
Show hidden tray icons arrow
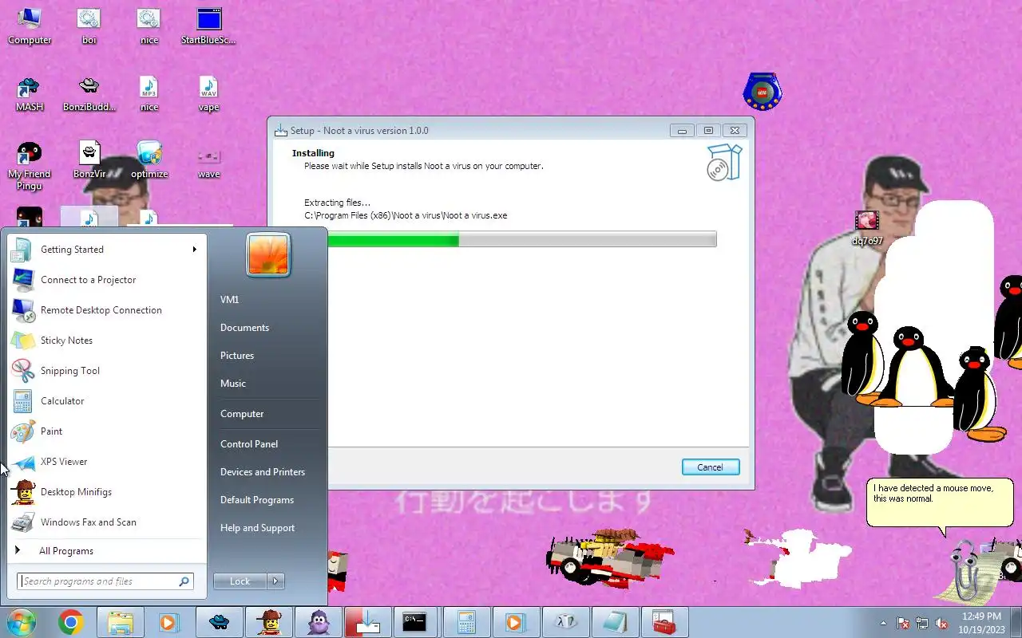coord(883,623)
